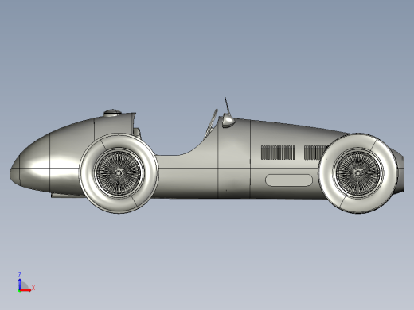Select the fuel filler cap on tail
This screenshot has height=310, width=414.
tap(112, 112)
